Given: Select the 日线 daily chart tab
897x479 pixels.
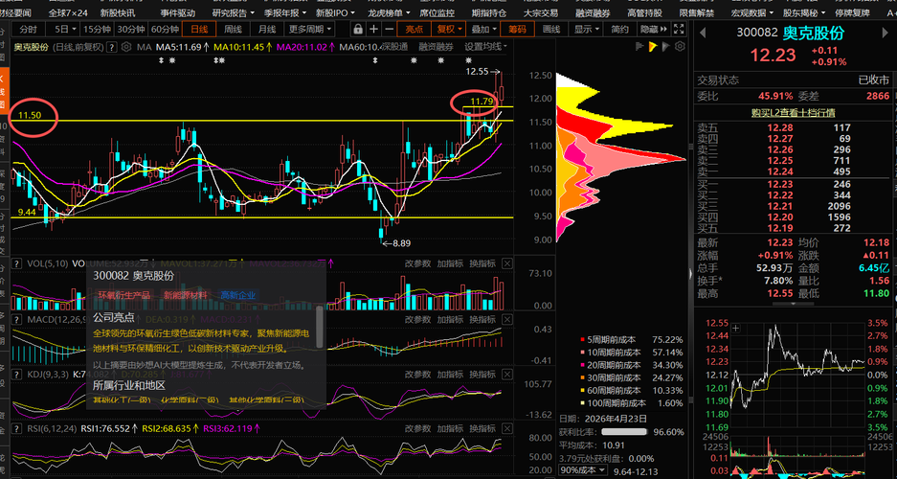Looking at the screenshot, I should 198,29.
